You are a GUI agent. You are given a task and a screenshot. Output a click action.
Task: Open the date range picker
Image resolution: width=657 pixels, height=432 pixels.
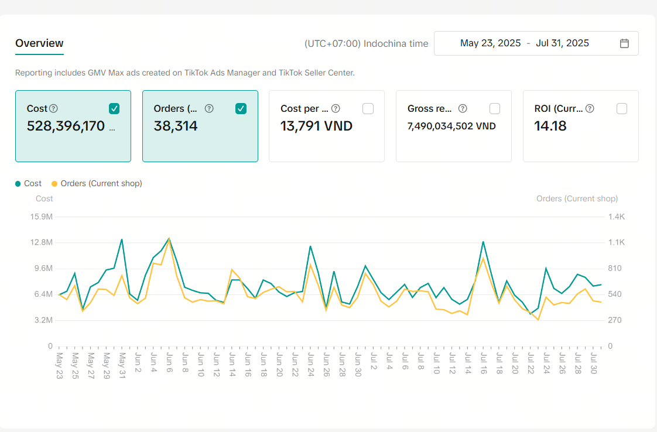(x=535, y=43)
